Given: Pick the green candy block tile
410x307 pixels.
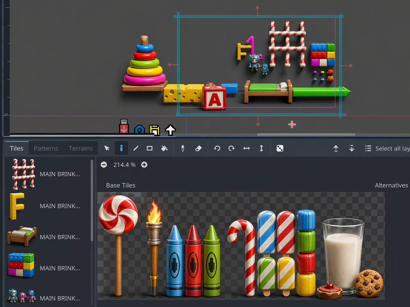Looking at the screenshot, I should tap(306, 242).
